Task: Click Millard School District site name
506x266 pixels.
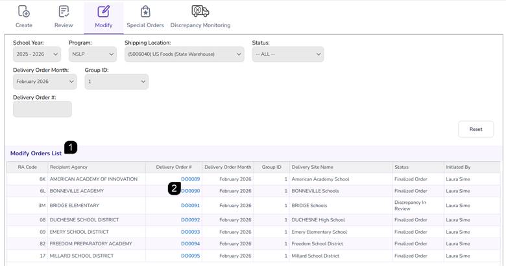Action: [x=315, y=256]
